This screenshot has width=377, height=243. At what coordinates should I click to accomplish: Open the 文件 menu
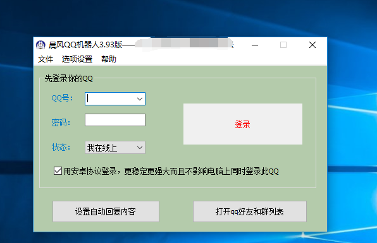coord(46,59)
